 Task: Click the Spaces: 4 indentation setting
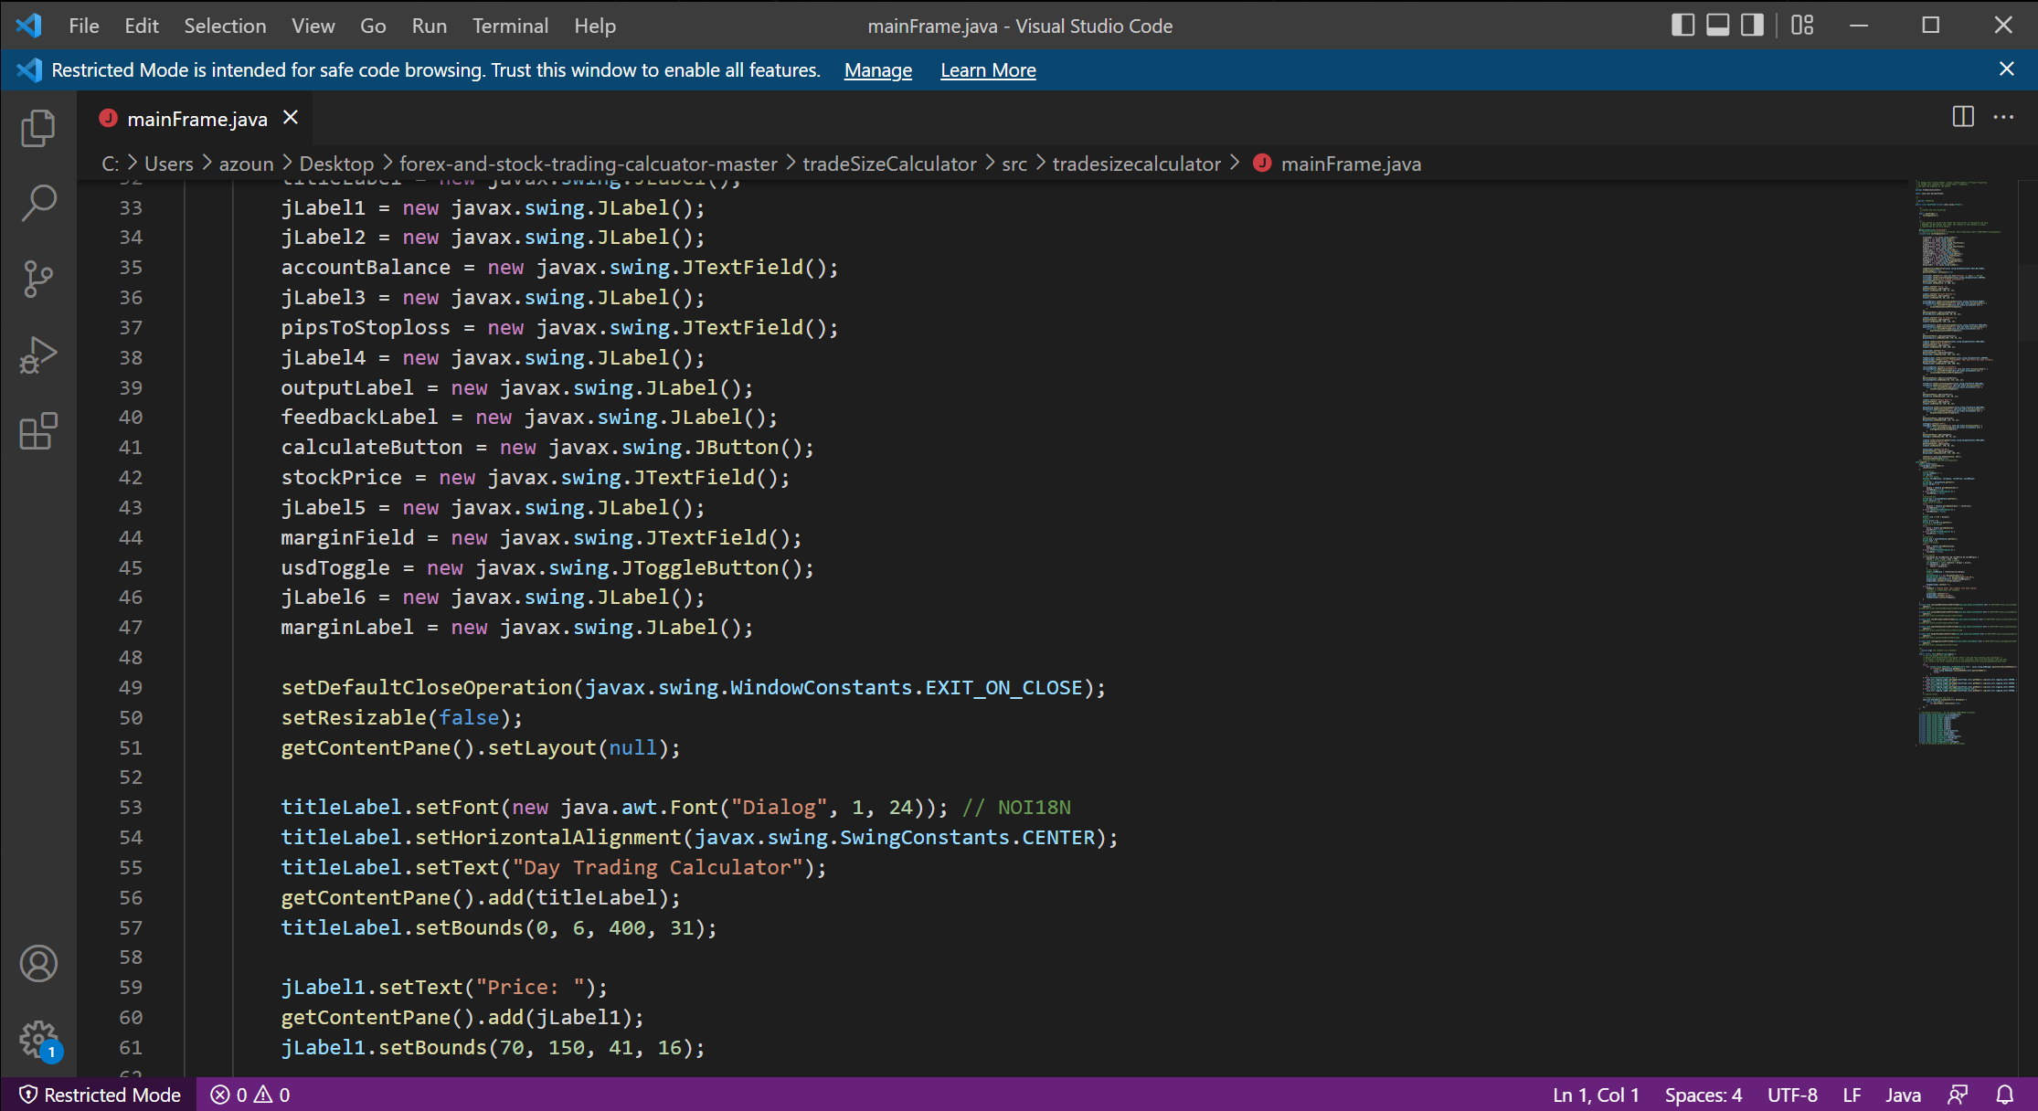1704,1095
